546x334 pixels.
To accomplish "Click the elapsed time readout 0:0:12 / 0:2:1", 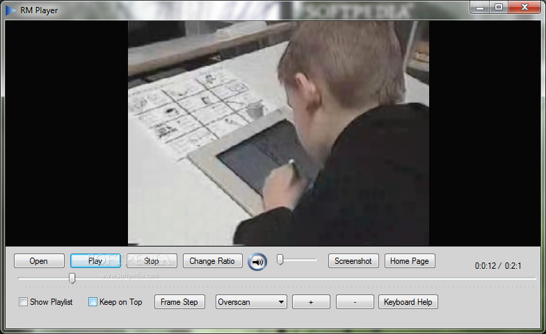I will pos(498,266).
